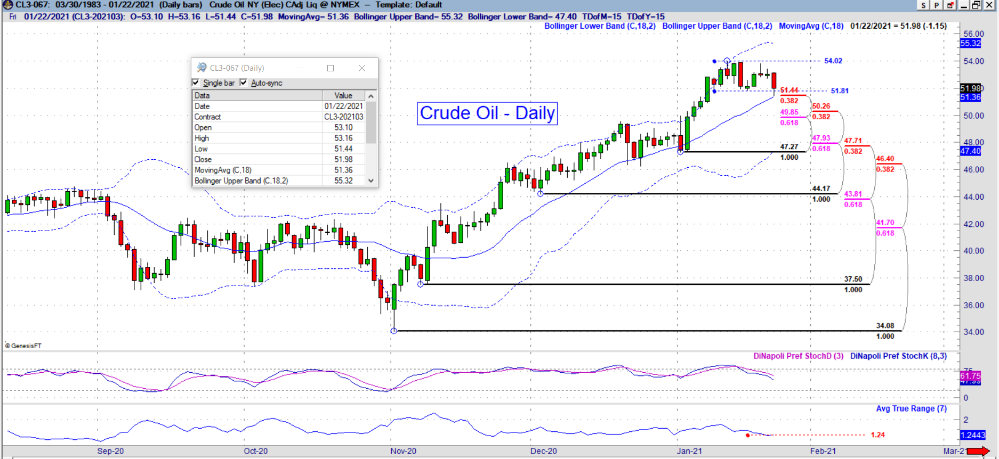This screenshot has height=459, width=999.
Task: Click the 54.02 price level label
Action: point(833,61)
